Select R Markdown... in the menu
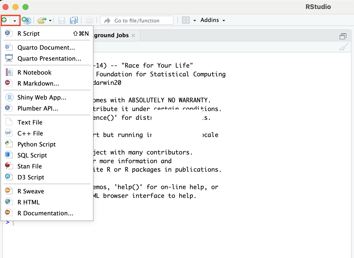This screenshot has width=354, height=258. pos(47,83)
